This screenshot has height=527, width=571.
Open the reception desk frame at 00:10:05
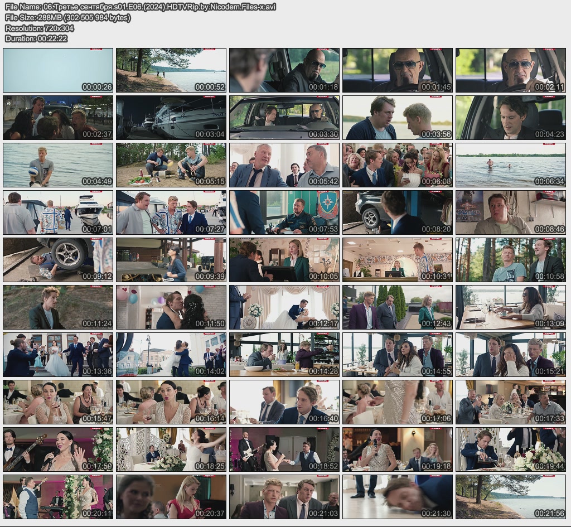click(x=284, y=260)
